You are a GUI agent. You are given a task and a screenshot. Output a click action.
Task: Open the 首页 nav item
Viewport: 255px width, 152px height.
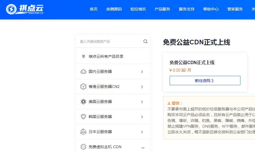[x=94, y=9]
